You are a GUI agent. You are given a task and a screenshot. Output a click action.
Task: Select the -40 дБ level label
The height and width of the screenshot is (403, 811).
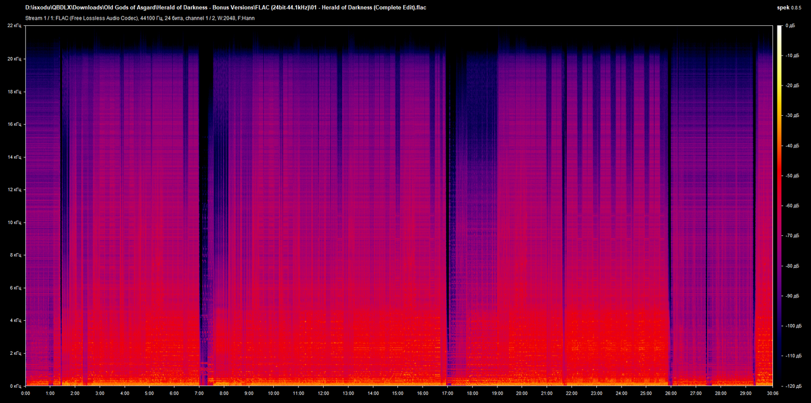(792, 146)
